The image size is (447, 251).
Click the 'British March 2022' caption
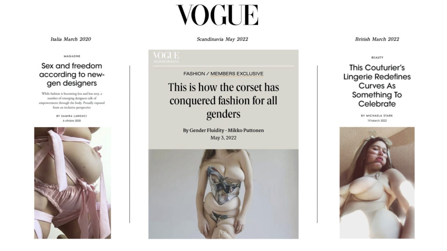pyautogui.click(x=377, y=39)
